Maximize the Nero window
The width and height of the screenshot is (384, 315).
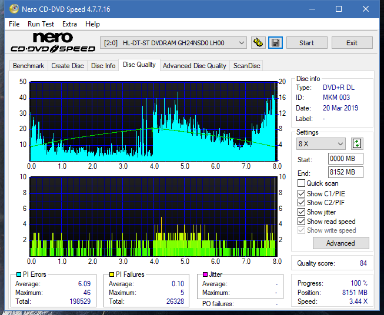pyautogui.click(x=339, y=9)
